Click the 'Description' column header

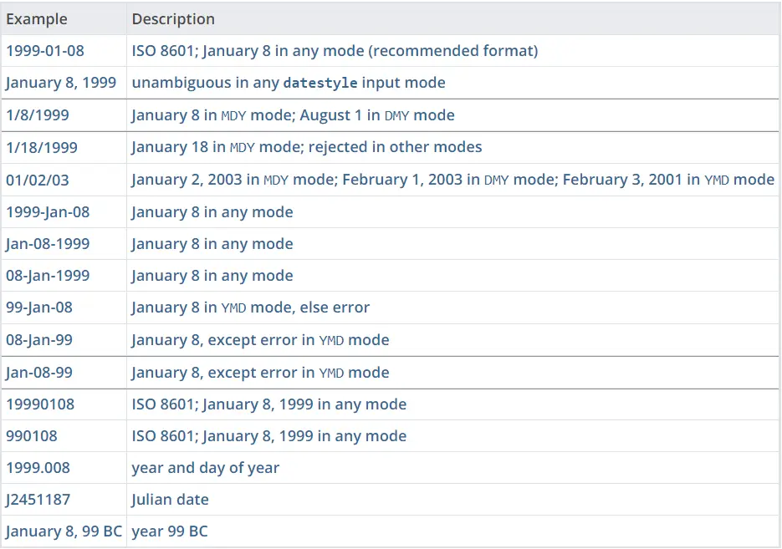point(173,19)
